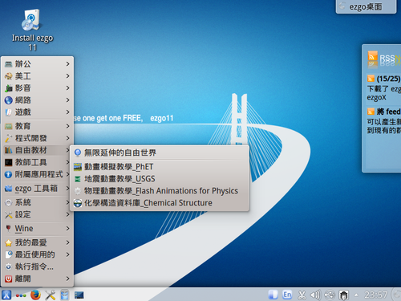401x301 pixels.
Task: Click the activity dots icon in taskbar
Action: pyautogui.click(x=21, y=295)
